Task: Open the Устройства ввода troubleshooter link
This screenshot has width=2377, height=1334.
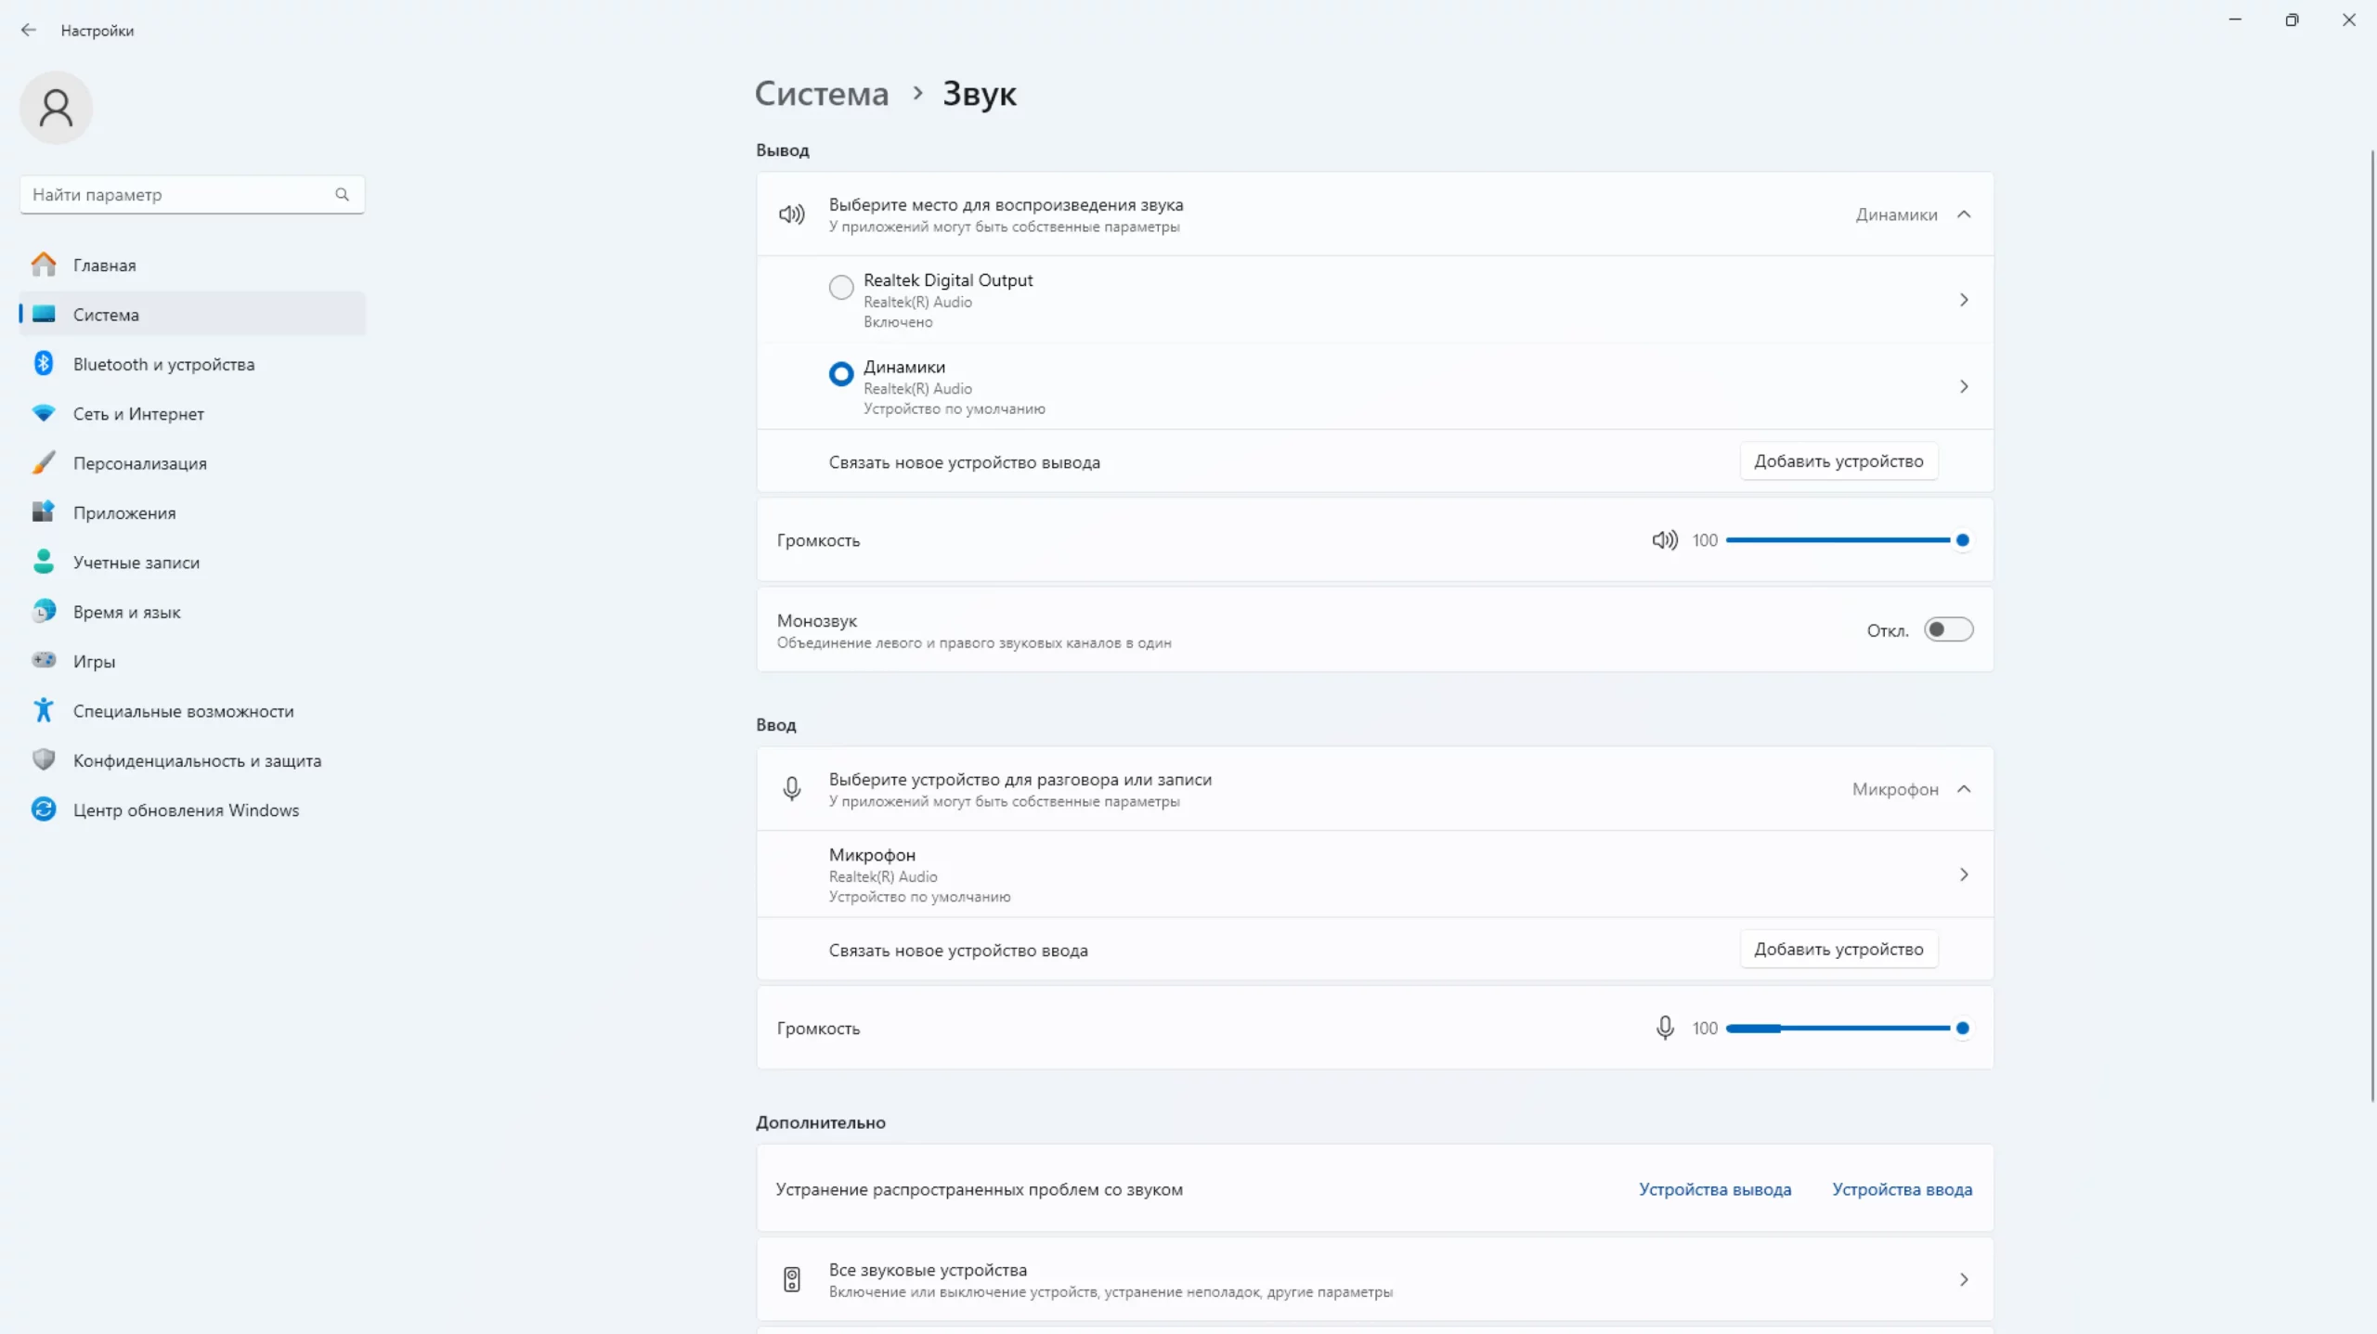Action: tap(1902, 1189)
